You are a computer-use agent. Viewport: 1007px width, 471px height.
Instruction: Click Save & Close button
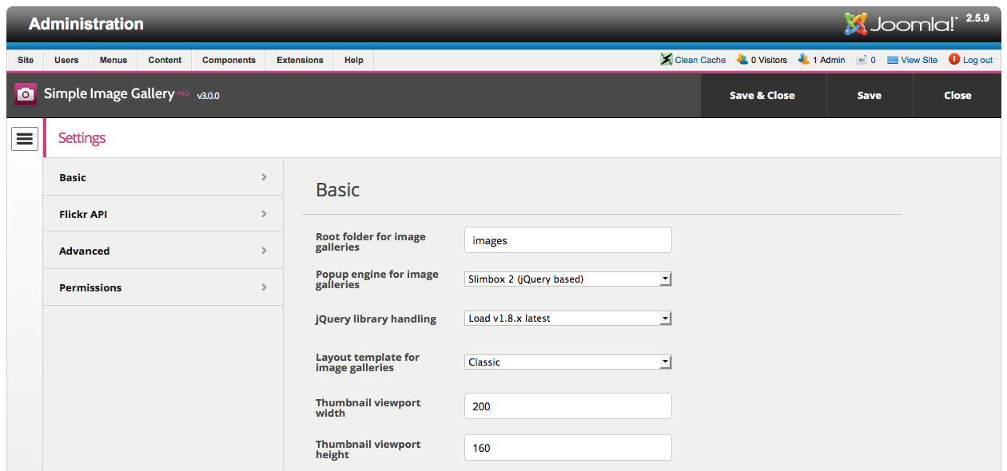[x=762, y=95]
